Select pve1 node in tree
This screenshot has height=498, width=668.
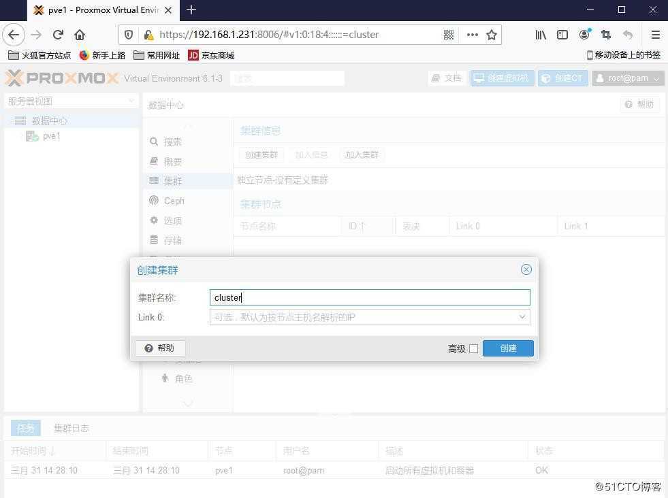pos(52,136)
